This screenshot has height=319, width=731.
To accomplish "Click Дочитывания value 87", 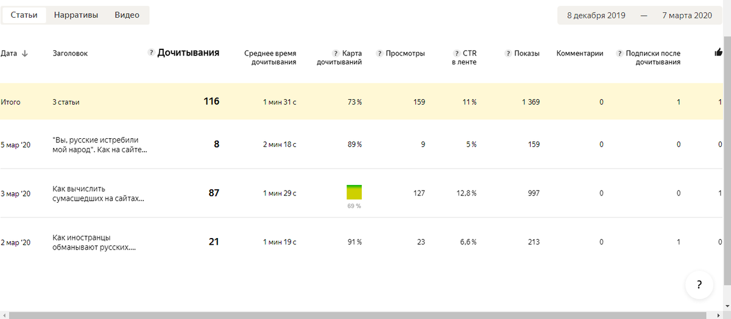I will click(x=214, y=193).
